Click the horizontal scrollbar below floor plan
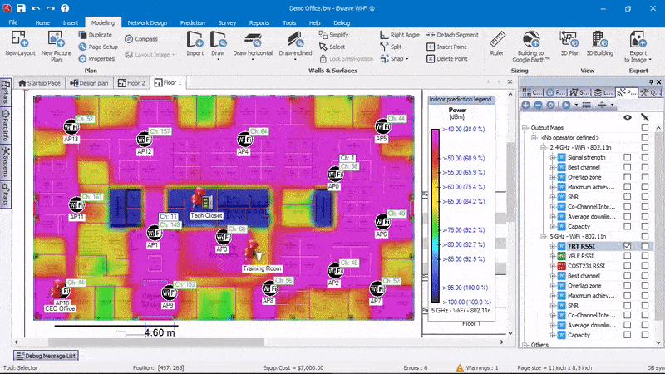 click(156, 342)
